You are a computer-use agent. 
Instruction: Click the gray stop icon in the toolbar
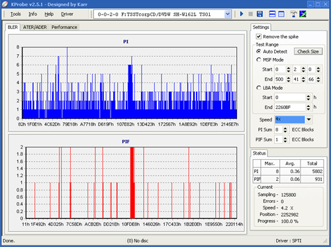[251, 14]
